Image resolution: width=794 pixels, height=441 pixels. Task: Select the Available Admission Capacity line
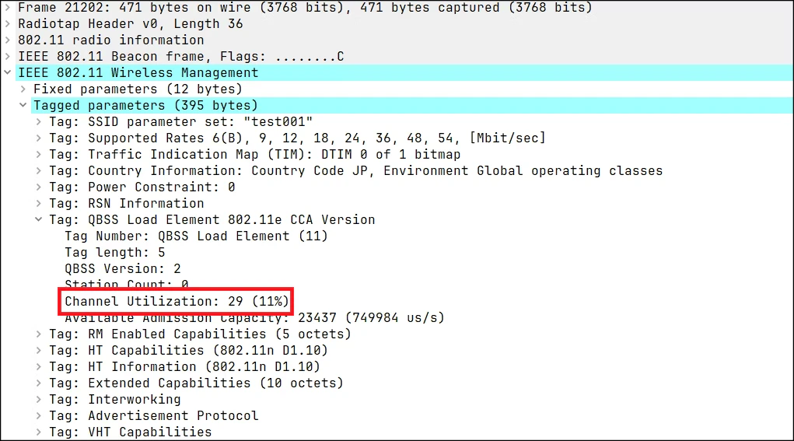click(x=254, y=317)
